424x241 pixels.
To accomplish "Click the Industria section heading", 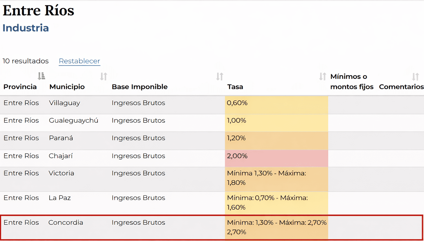I will click(x=26, y=28).
